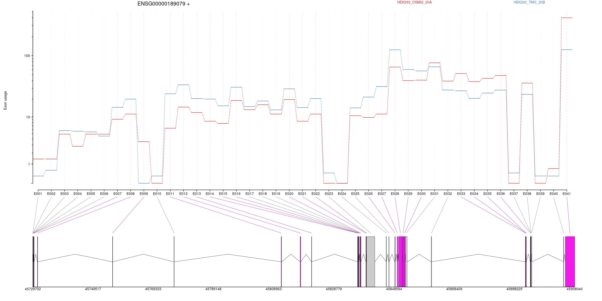
Task: Click exon label E023
Action: pyautogui.click(x=329, y=194)
